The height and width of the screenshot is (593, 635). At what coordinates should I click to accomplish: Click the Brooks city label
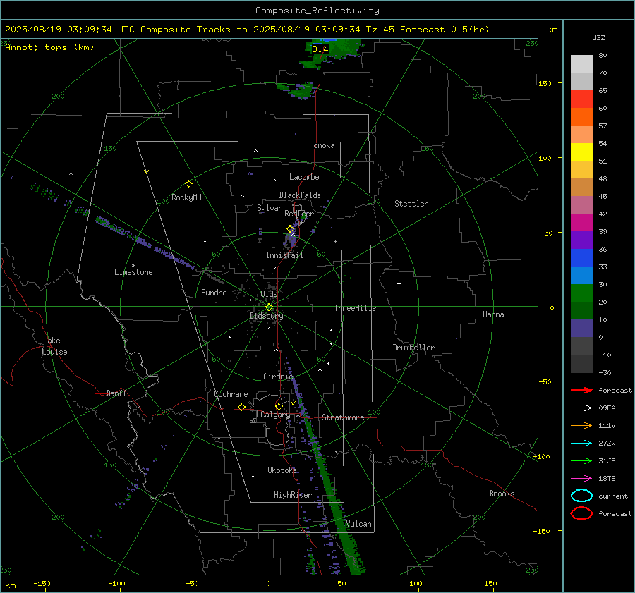pos(502,494)
